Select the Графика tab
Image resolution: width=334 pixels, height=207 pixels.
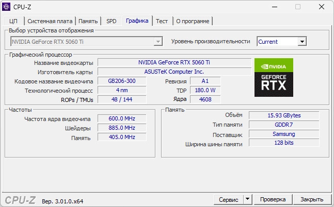[x=137, y=21]
